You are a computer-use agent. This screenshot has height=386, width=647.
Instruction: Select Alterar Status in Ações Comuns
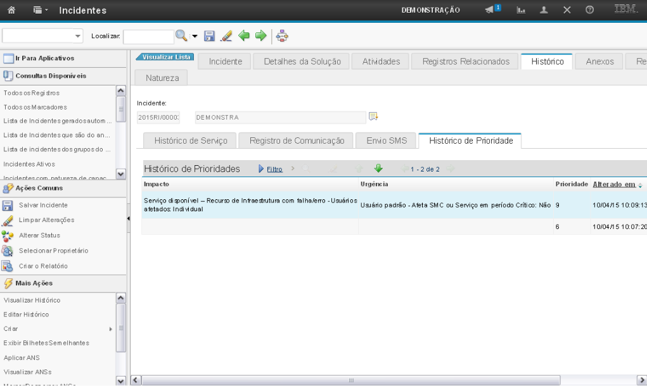(x=39, y=235)
